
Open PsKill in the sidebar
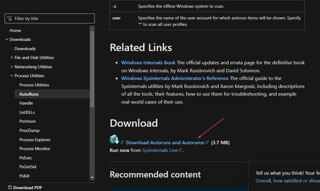pos(24,176)
